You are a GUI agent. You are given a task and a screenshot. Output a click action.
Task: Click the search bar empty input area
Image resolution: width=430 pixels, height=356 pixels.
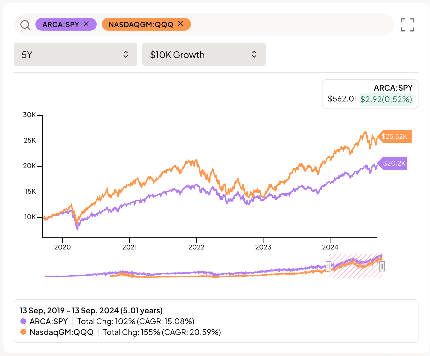[x=292, y=25]
